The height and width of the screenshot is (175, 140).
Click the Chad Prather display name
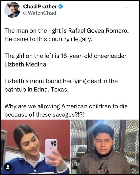click(x=40, y=6)
